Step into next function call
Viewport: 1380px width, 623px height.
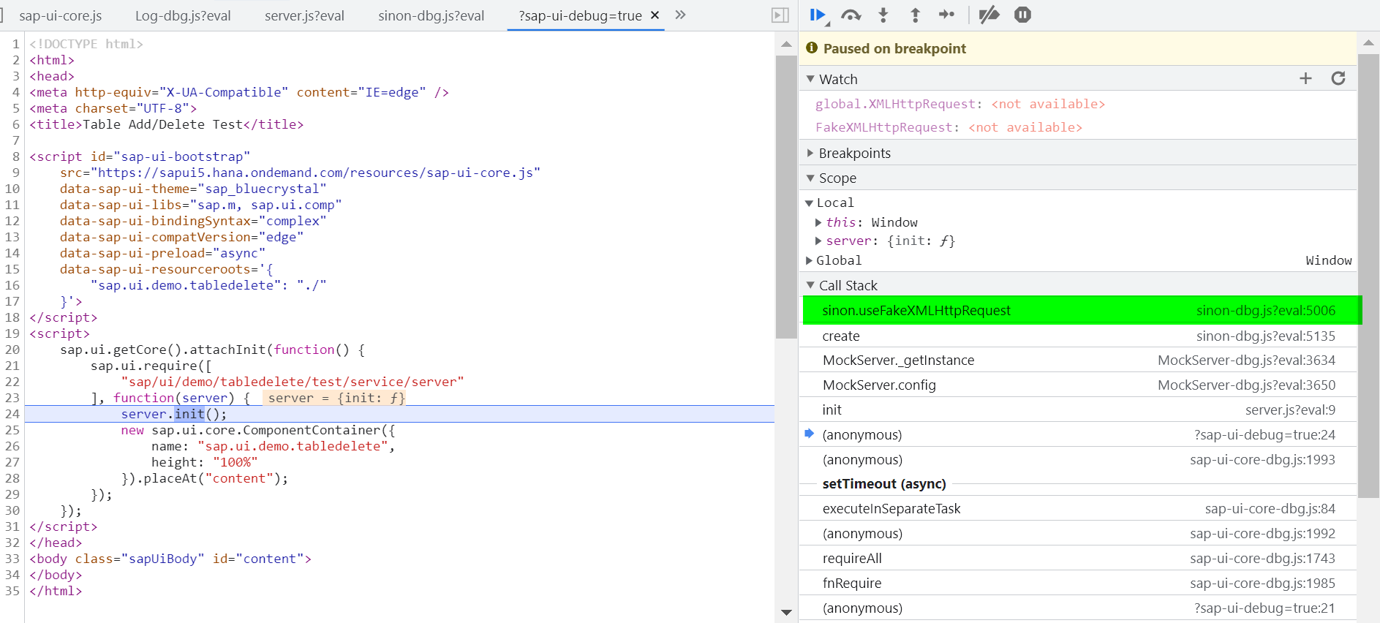883,15
